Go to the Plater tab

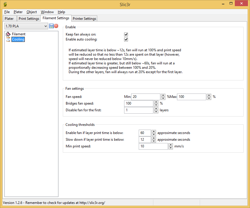pyautogui.click(x=9, y=19)
